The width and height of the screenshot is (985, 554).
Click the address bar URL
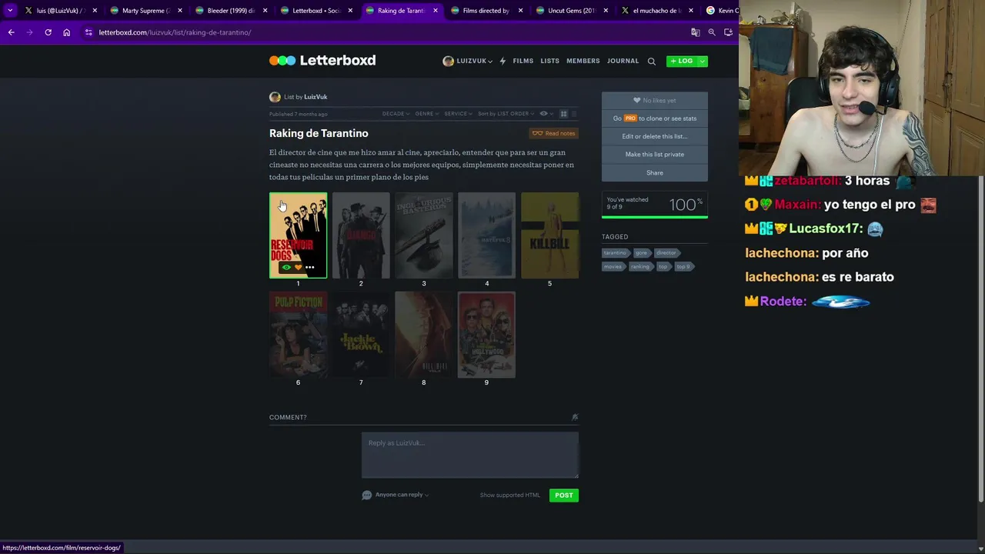click(175, 32)
